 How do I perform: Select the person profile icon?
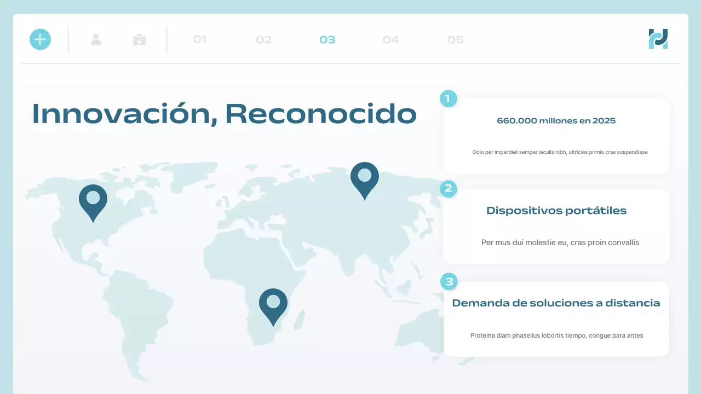pyautogui.click(x=96, y=39)
